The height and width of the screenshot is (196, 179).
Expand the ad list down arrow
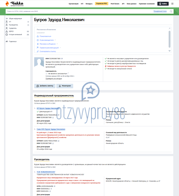pyautogui.click(x=169, y=51)
